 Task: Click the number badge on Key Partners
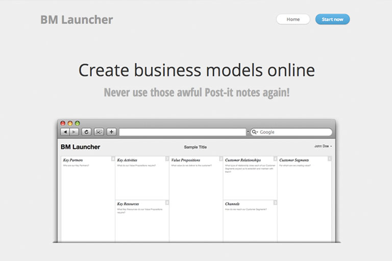click(x=113, y=159)
